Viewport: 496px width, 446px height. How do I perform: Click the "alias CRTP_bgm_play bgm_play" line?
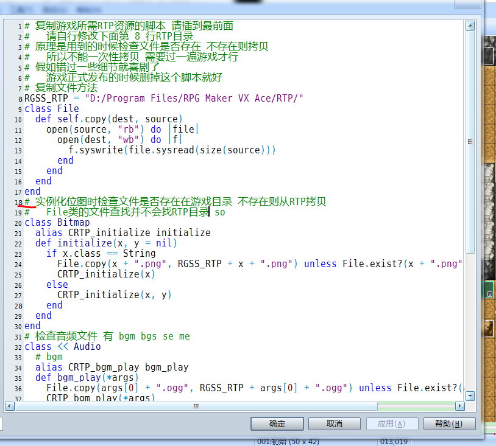112,368
